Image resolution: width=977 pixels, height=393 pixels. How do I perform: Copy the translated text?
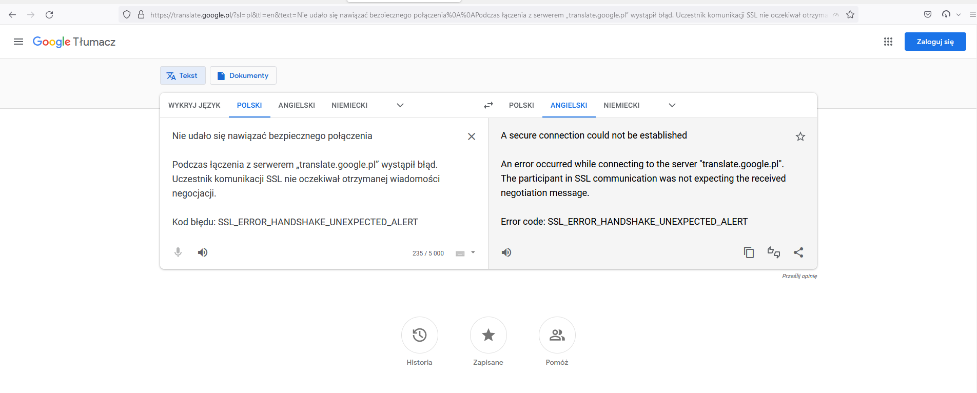coord(749,252)
